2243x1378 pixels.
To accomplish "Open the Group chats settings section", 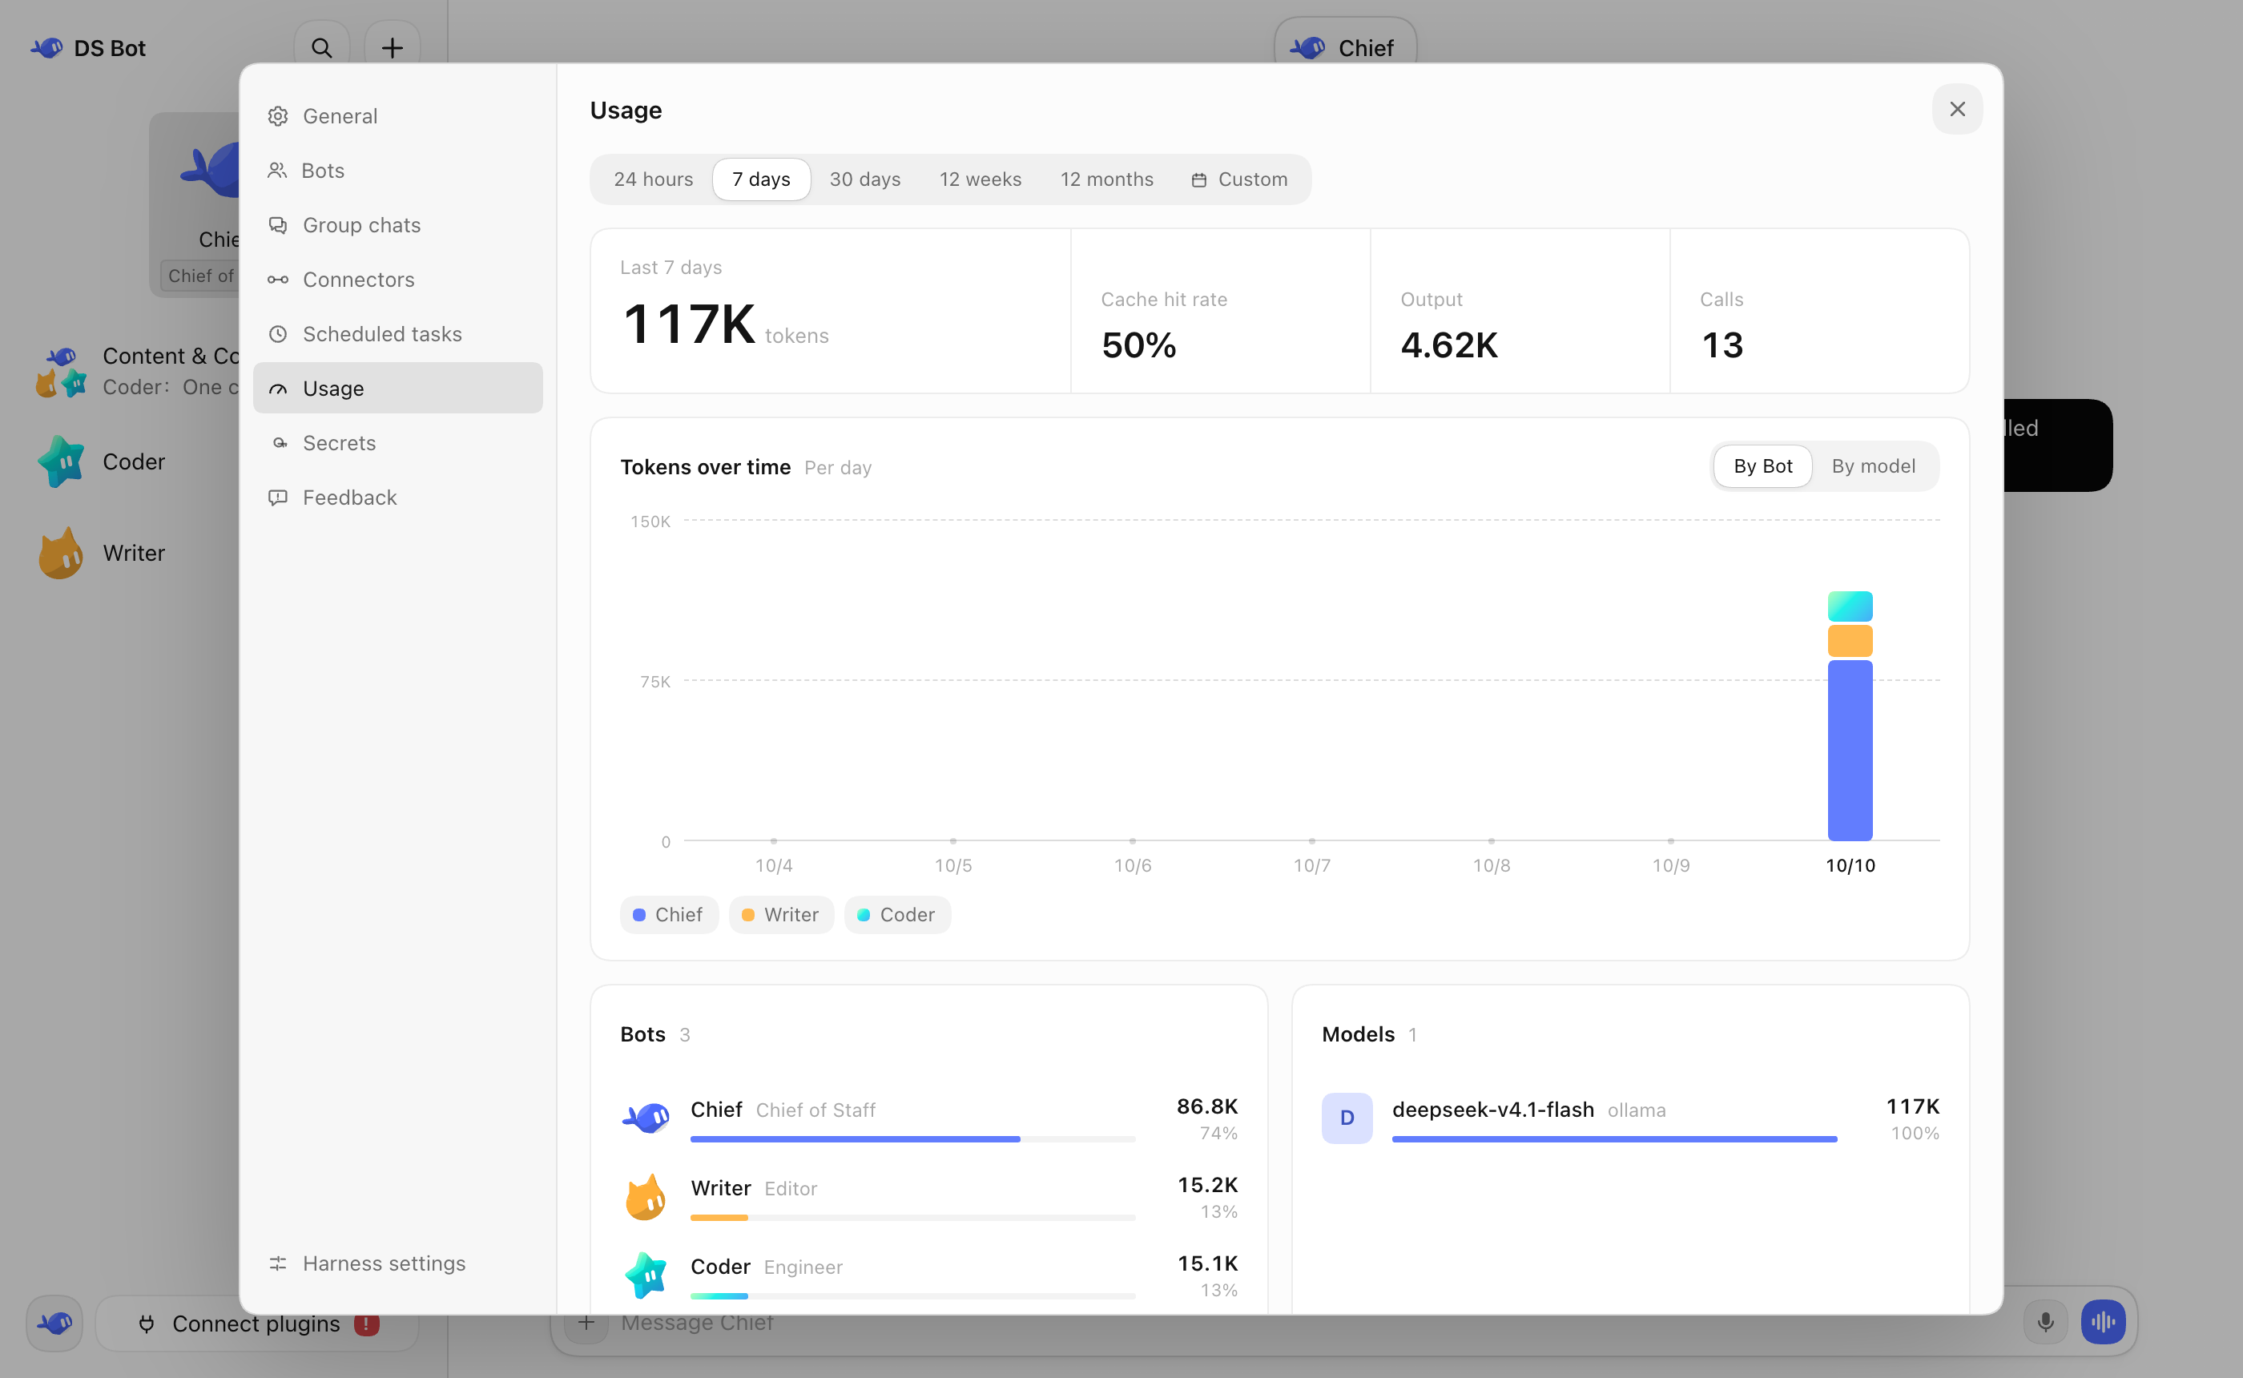I will pyautogui.click(x=398, y=225).
